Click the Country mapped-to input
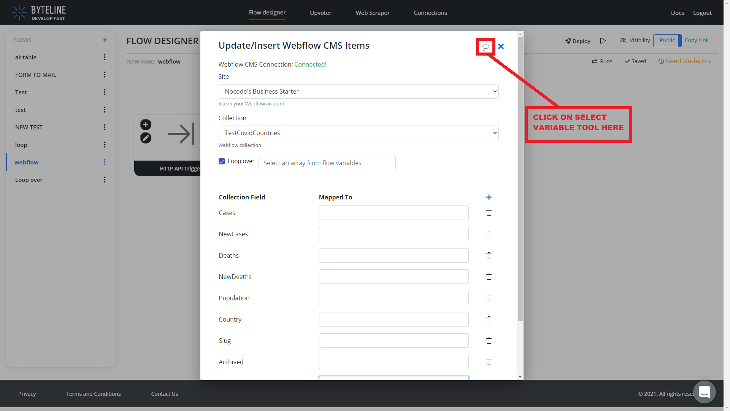Viewport: 730px width, 411px height. coord(394,319)
